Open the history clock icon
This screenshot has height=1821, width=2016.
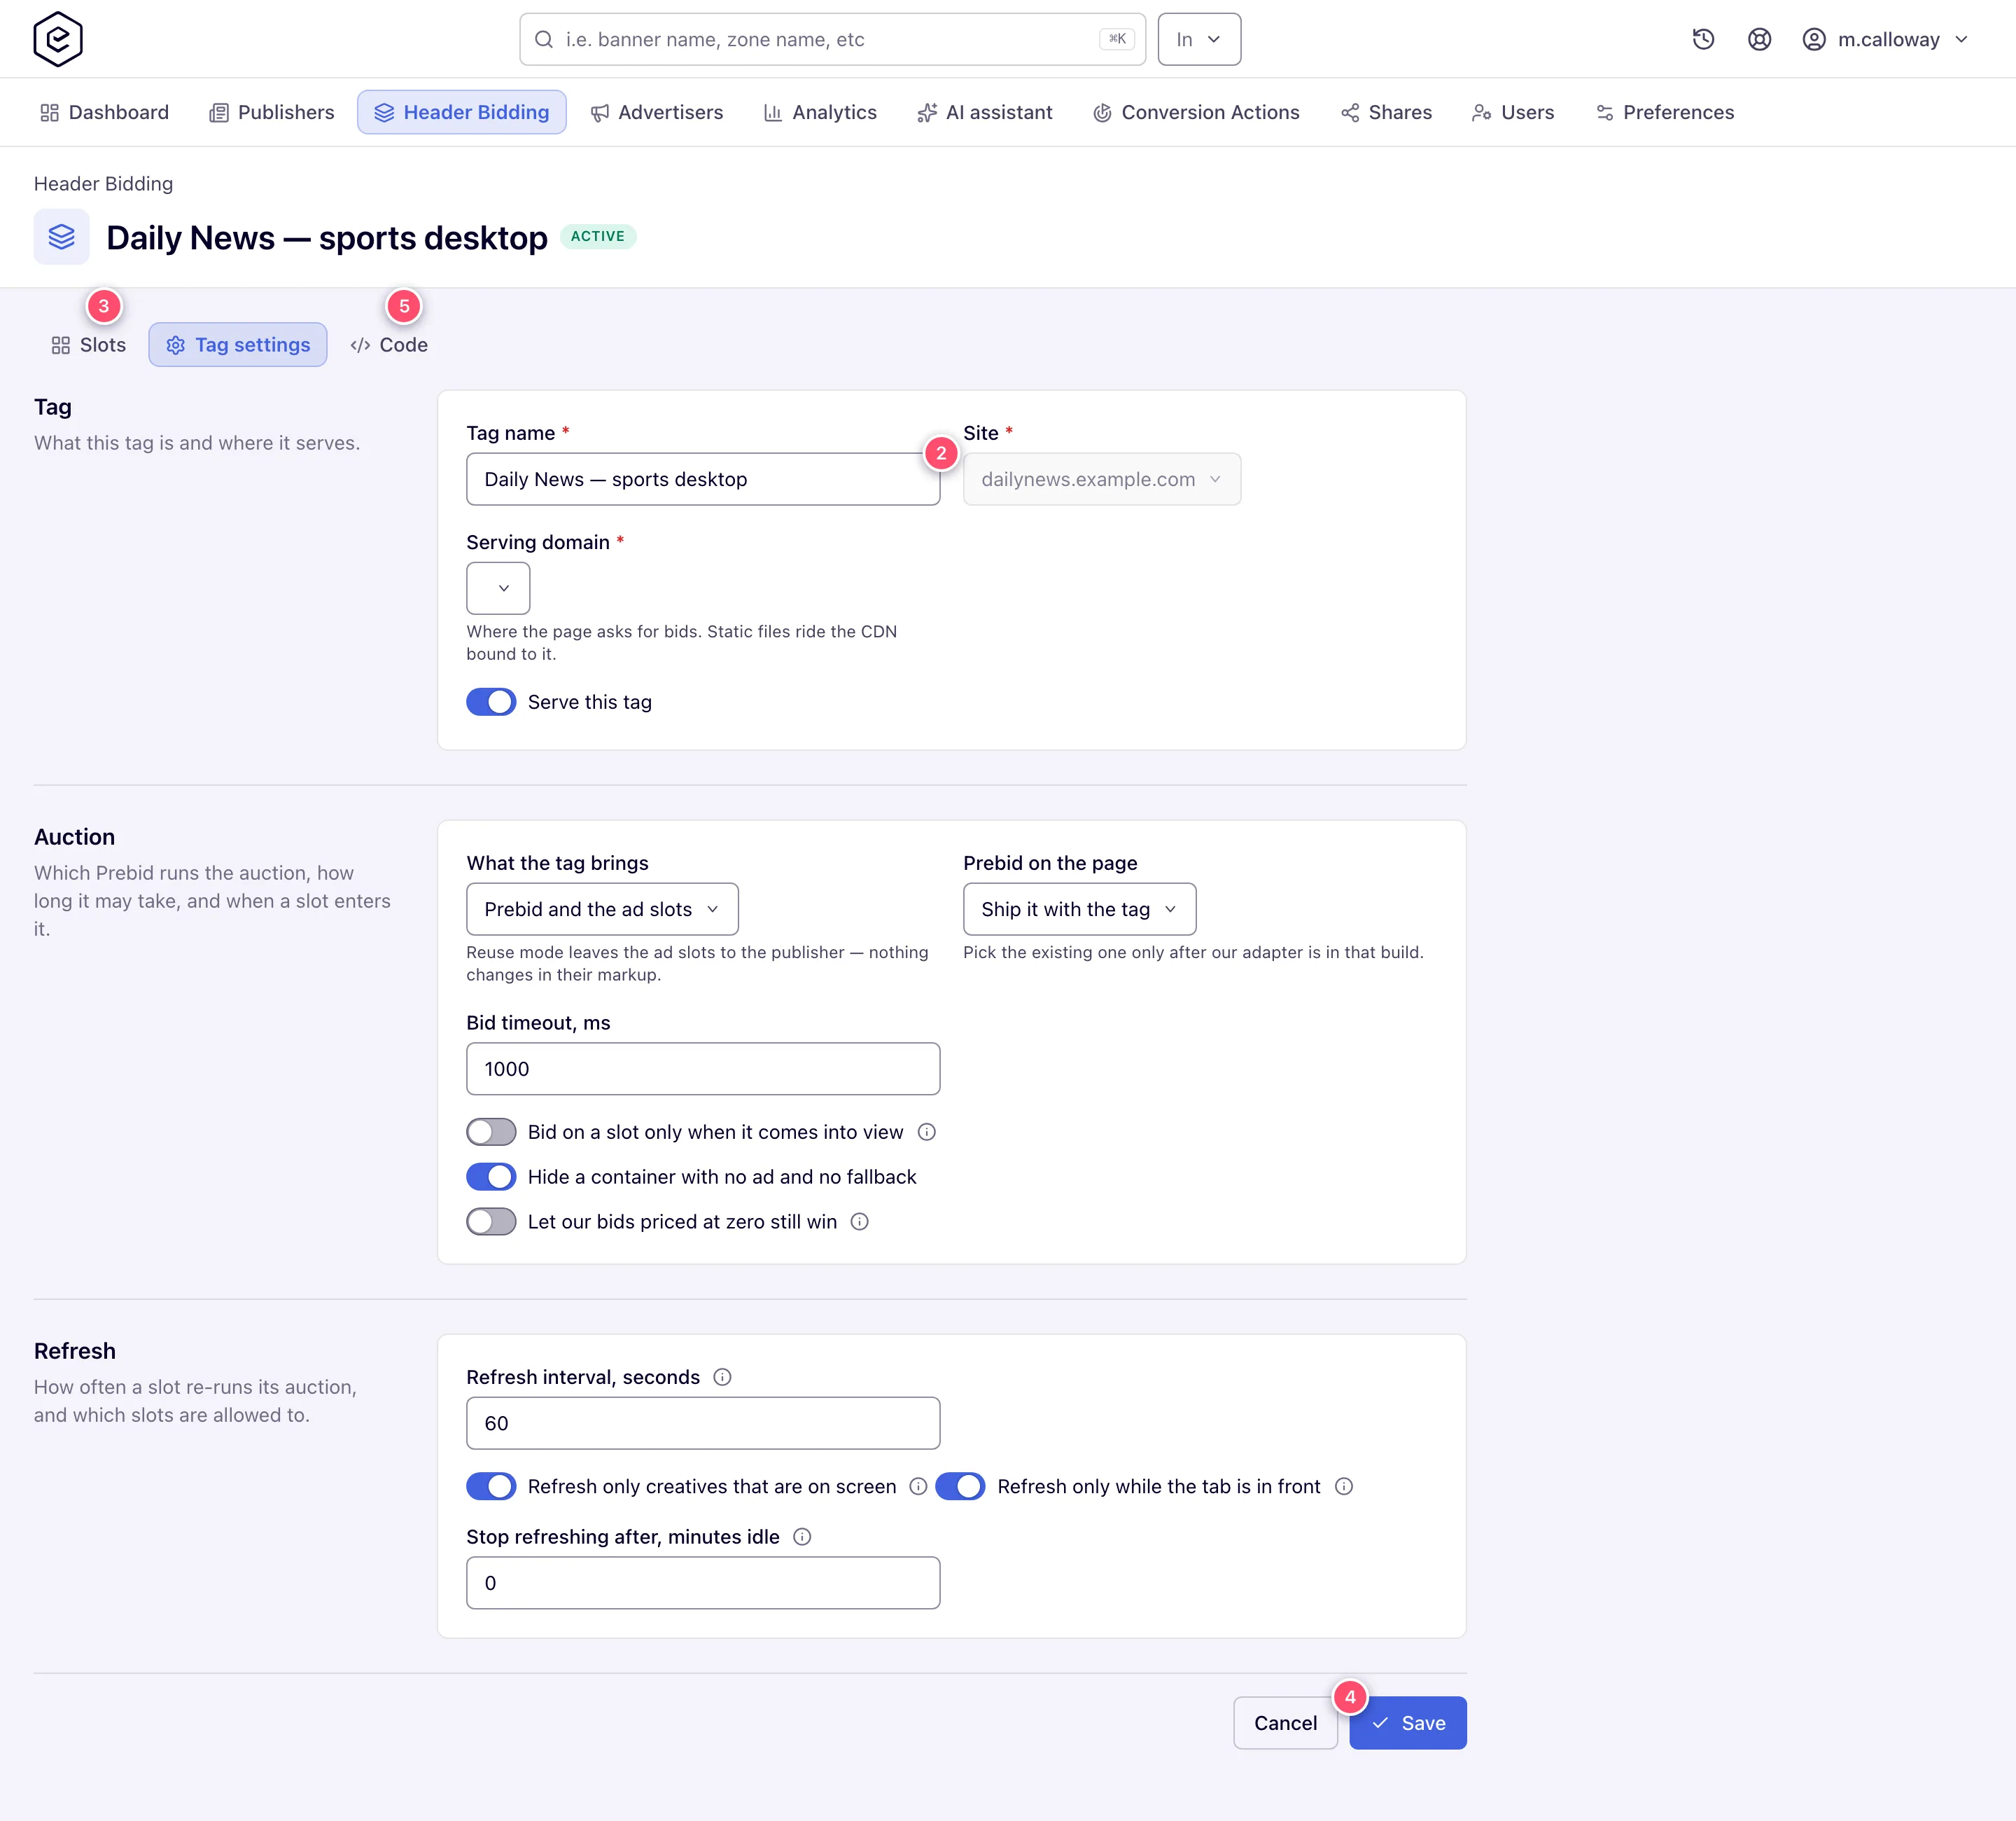(x=1703, y=39)
